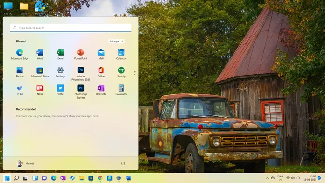Go to next pinned apps page dots
This screenshot has width=325, height=183.
[135, 73]
